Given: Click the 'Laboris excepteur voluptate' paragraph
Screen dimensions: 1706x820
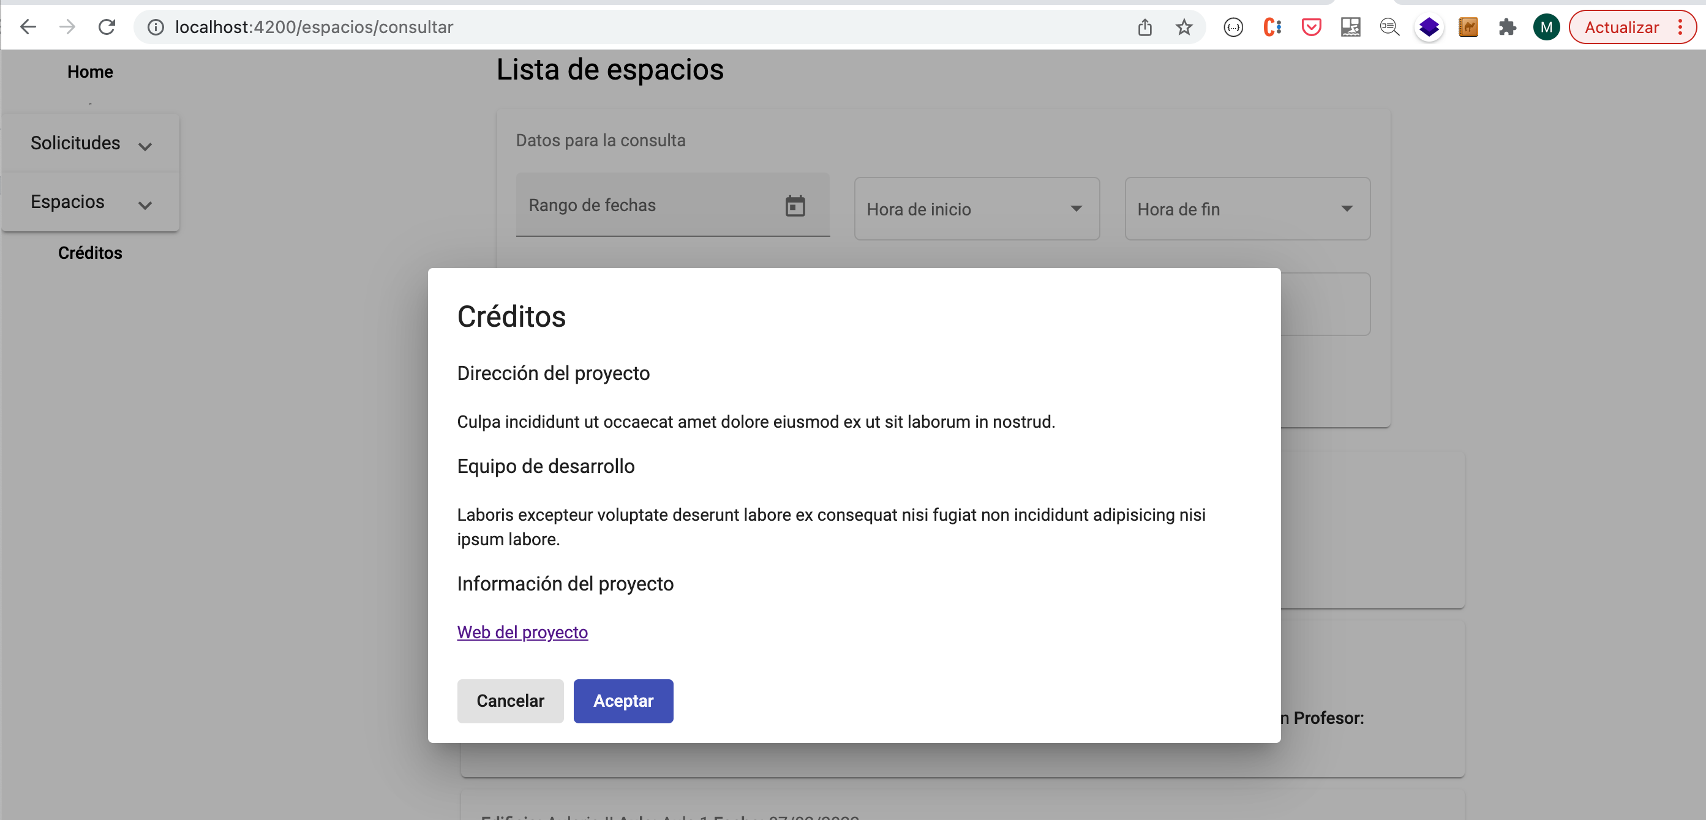Looking at the screenshot, I should (x=831, y=527).
